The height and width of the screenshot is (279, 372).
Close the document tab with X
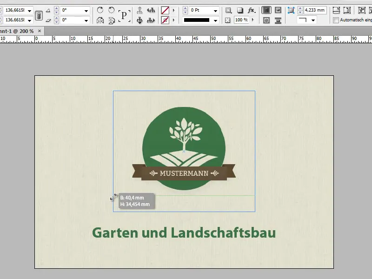40,31
